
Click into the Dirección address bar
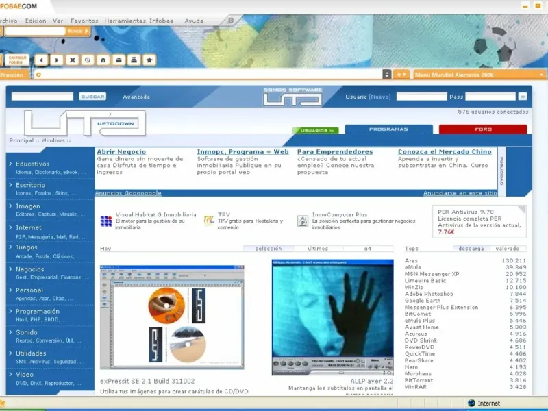208,75
